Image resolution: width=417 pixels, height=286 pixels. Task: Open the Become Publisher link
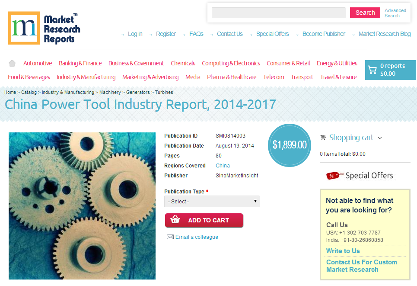click(324, 34)
